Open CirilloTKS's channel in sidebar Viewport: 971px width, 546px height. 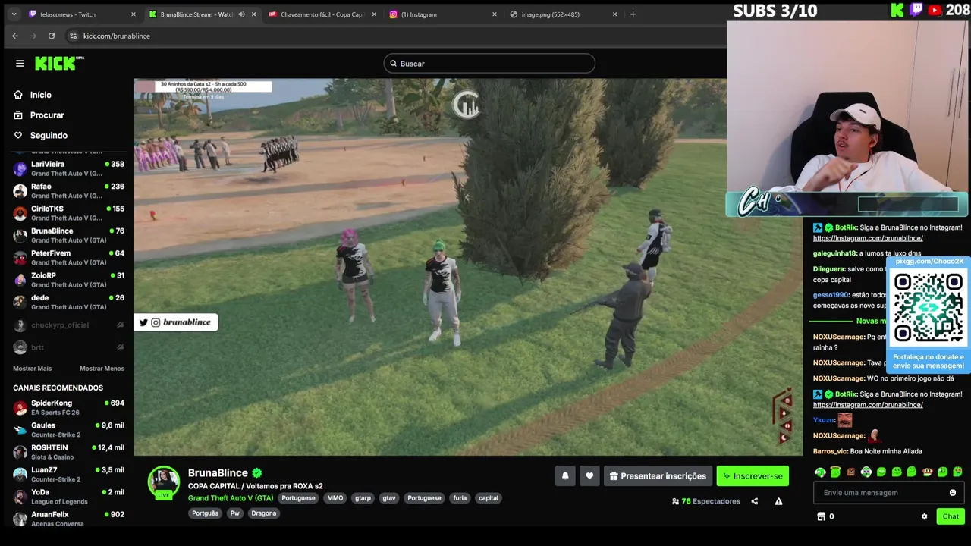tap(68, 213)
